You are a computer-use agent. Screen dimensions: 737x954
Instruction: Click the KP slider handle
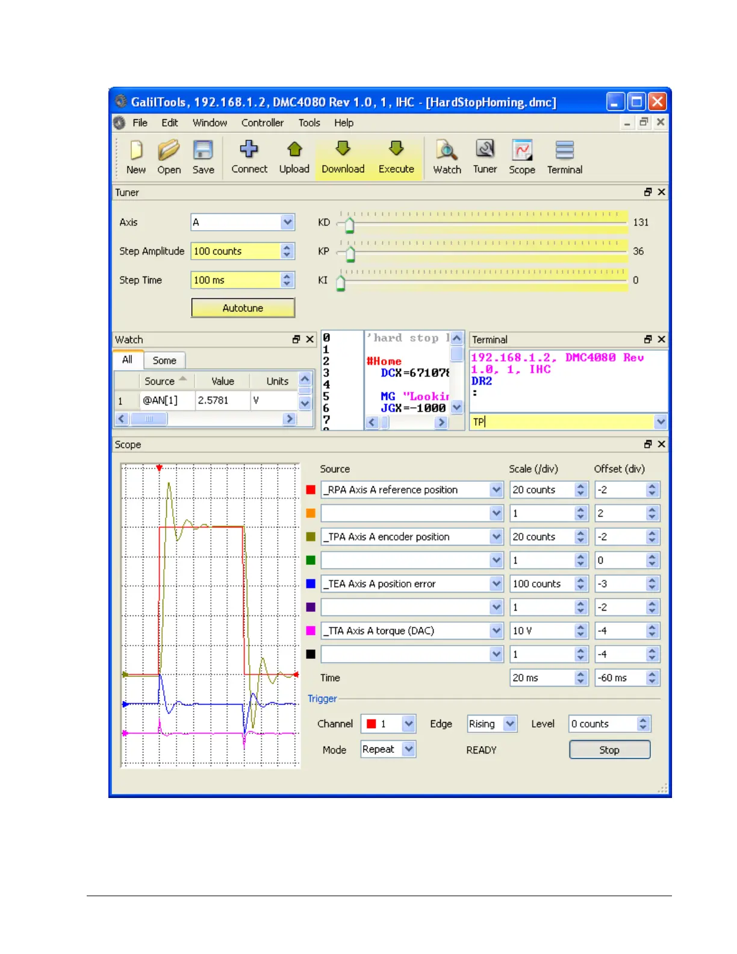click(350, 254)
